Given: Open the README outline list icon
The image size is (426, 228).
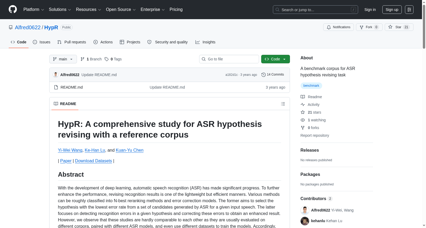Looking at the screenshot, I should (x=283, y=104).
